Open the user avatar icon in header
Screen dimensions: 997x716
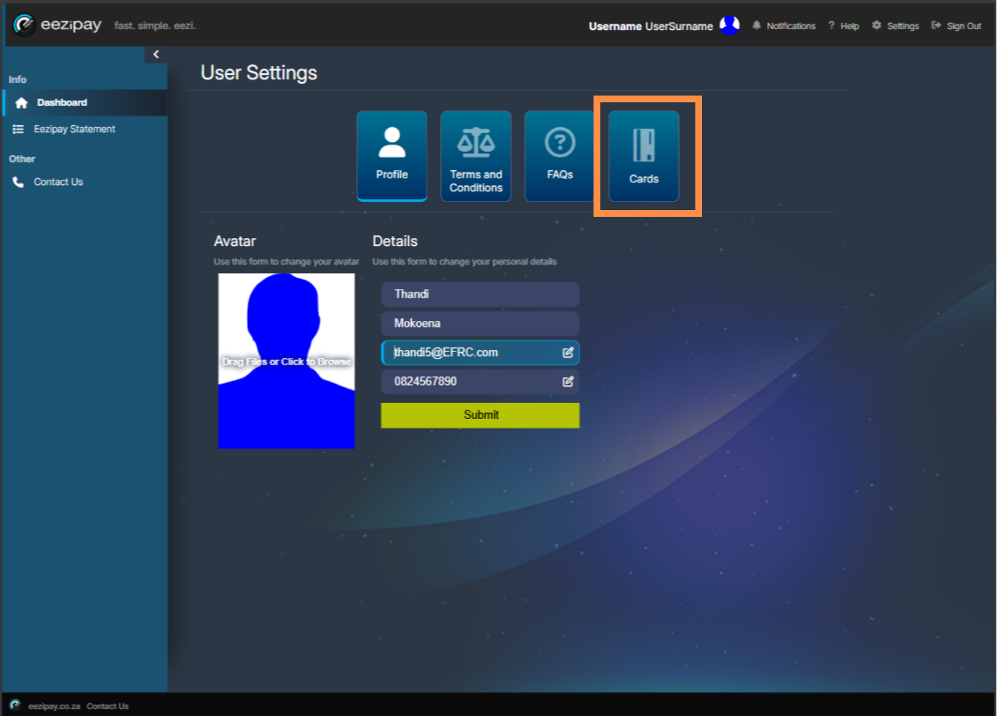(x=729, y=25)
